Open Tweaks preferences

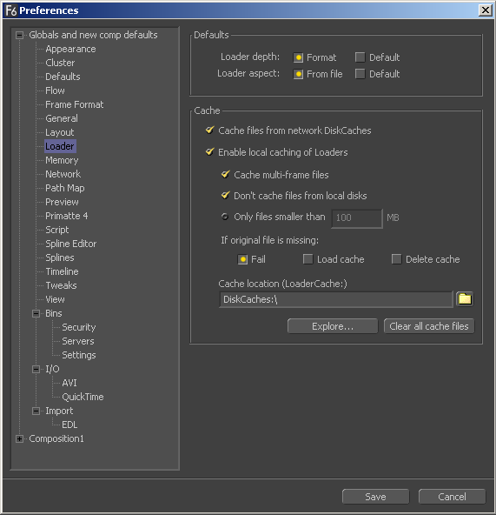(61, 285)
